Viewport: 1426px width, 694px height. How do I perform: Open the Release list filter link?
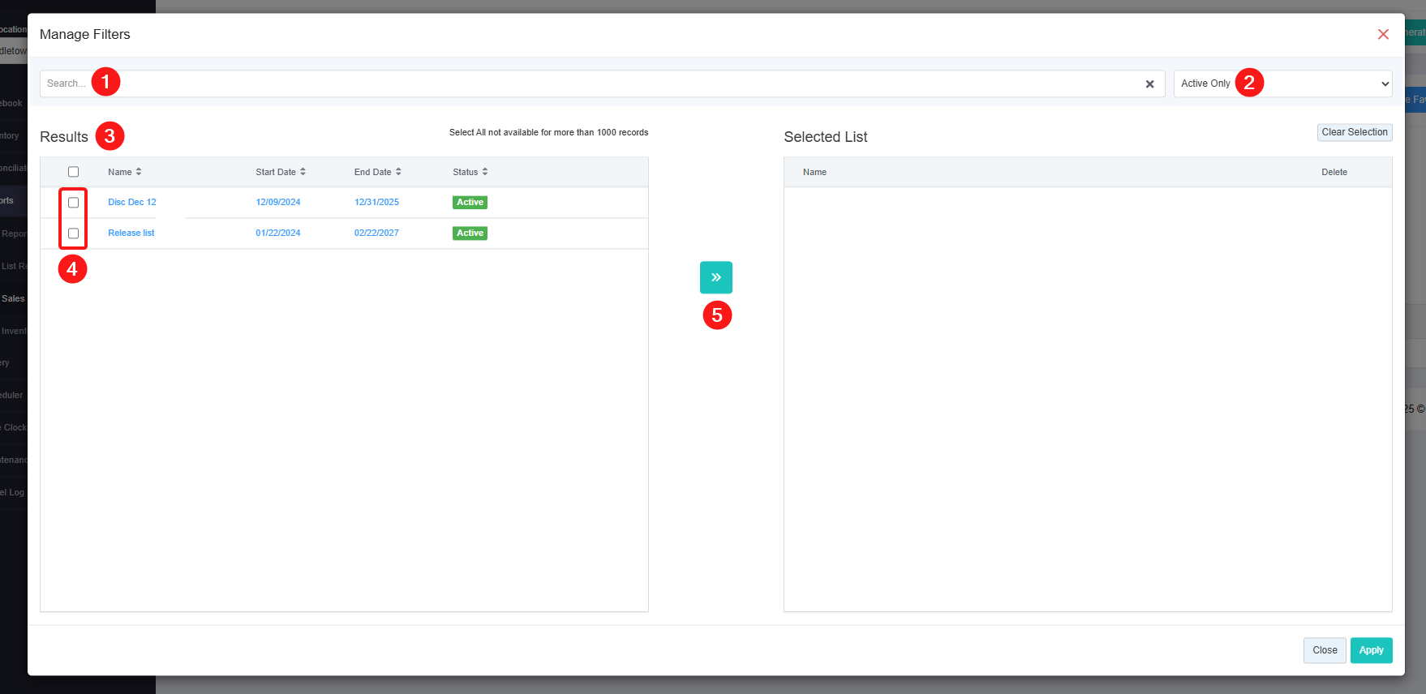coord(131,233)
